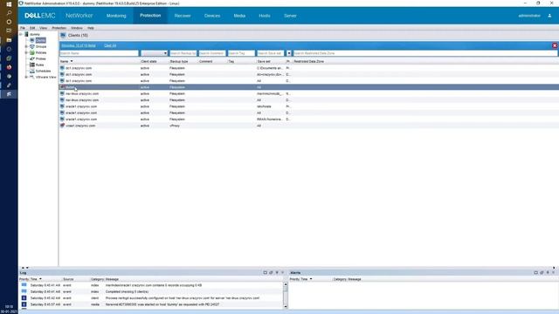Click the Search Restricted Data Zone field
The height and width of the screenshot is (314, 559).
coord(425,53)
